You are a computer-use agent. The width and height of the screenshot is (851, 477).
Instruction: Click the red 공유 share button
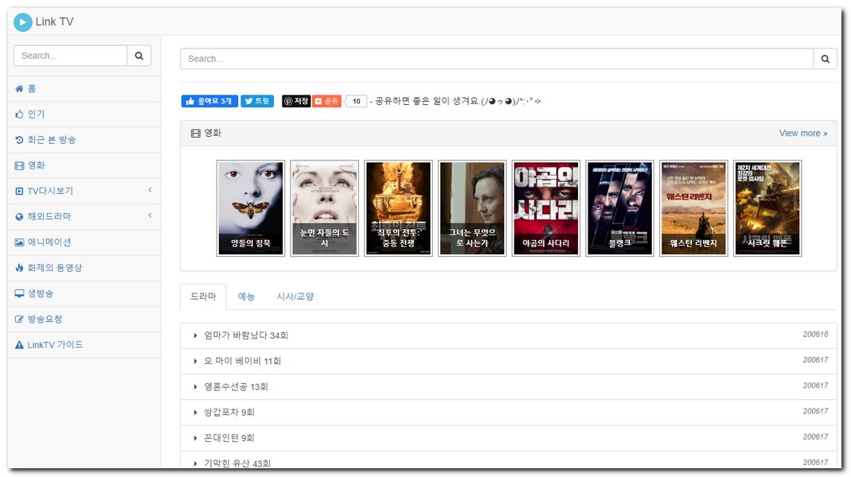point(326,102)
